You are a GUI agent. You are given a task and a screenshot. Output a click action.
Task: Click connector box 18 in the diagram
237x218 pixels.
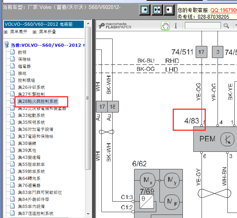pyautogui.click(x=113, y=107)
